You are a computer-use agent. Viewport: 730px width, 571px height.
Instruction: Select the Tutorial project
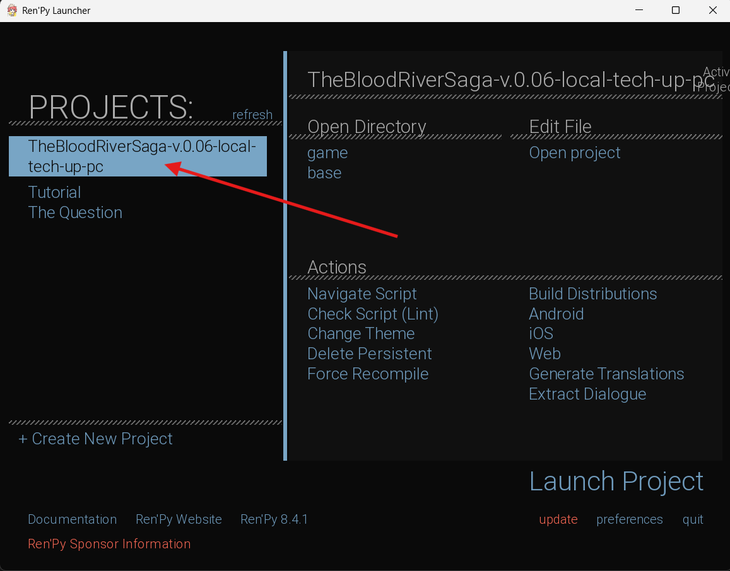click(54, 192)
